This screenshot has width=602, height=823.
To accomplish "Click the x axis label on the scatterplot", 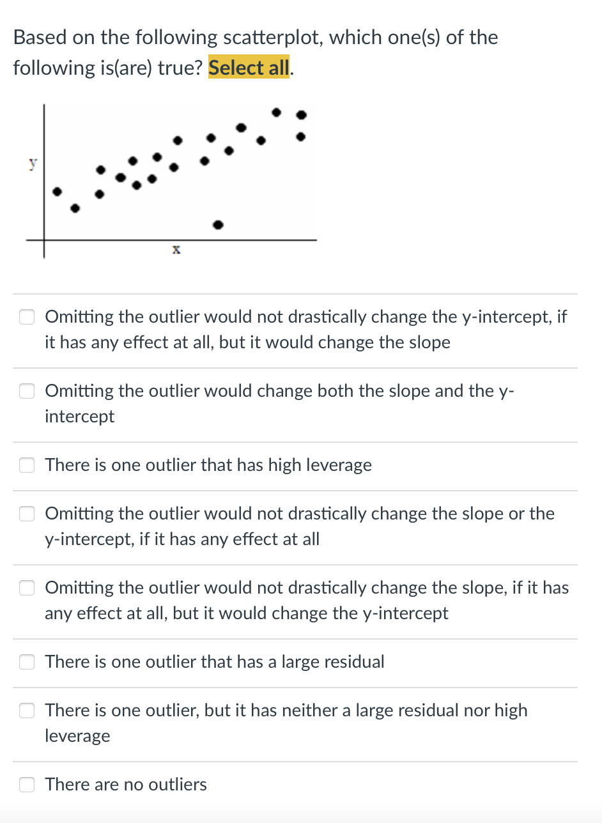I will (x=175, y=249).
